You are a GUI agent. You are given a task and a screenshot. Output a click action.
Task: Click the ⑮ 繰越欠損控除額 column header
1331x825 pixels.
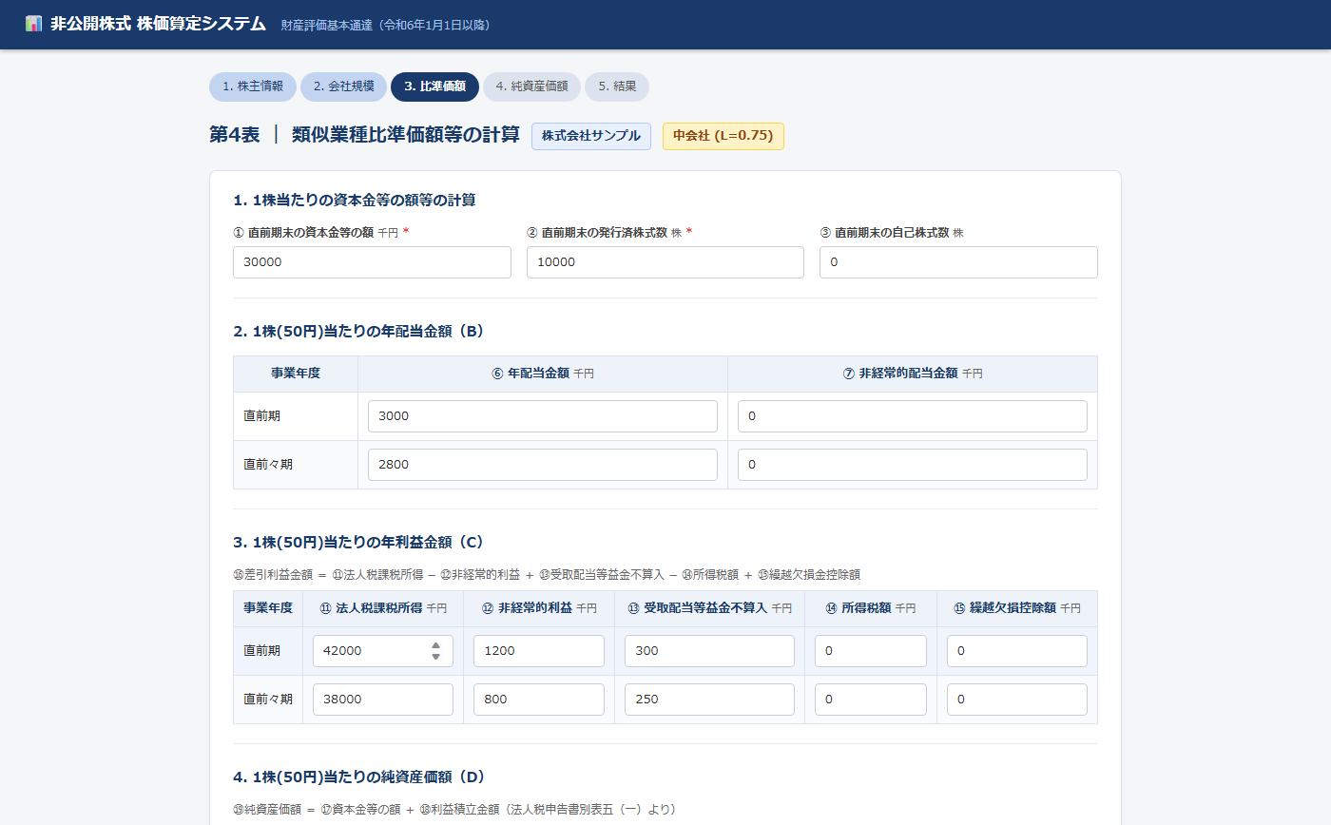pos(1017,608)
